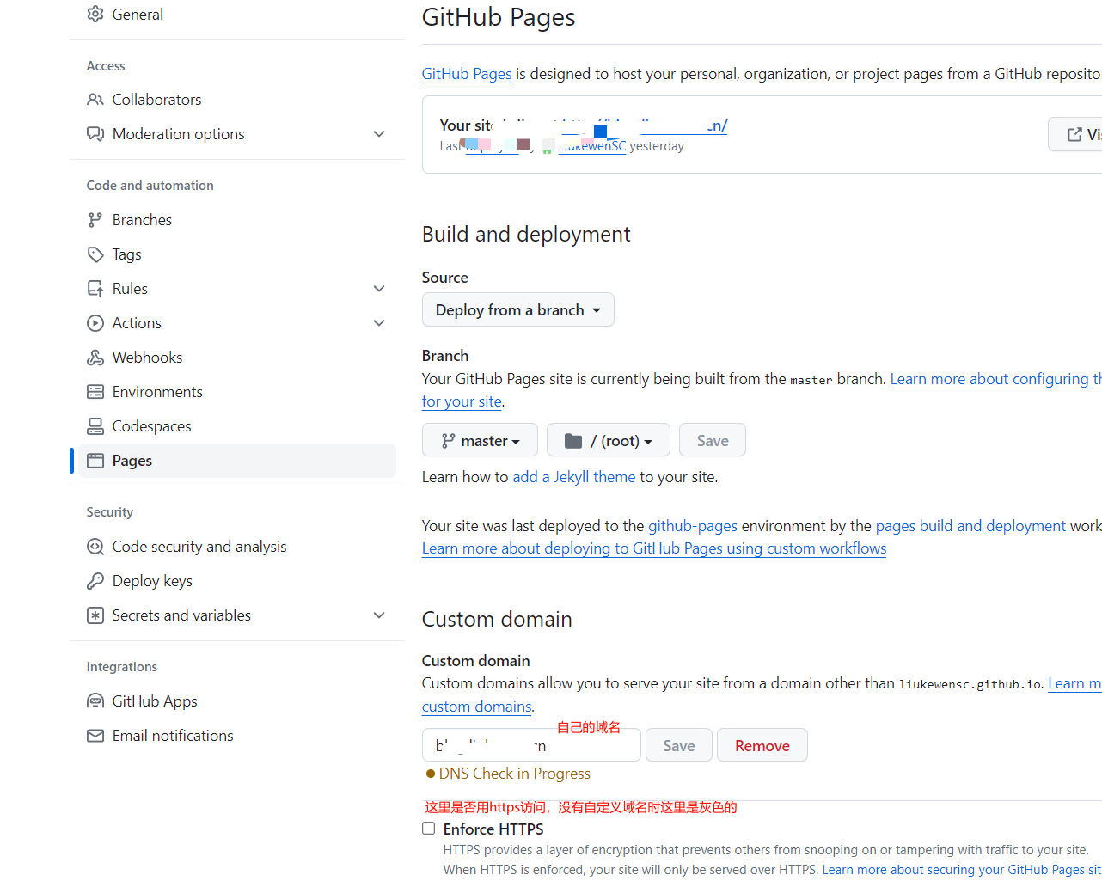Click the Moderation options comment icon

[95, 134]
